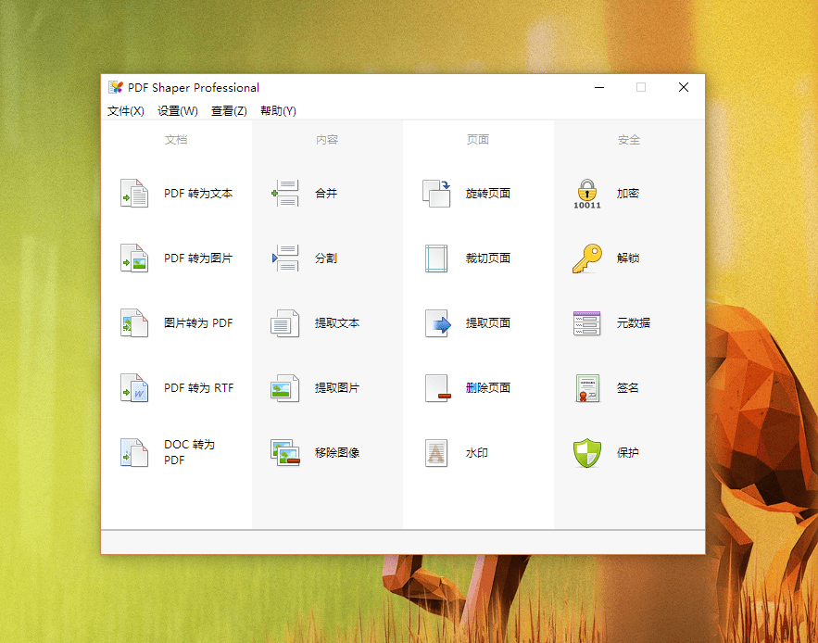Select the 合并 merge icon
Image resolution: width=818 pixels, height=643 pixels.
pos(285,193)
